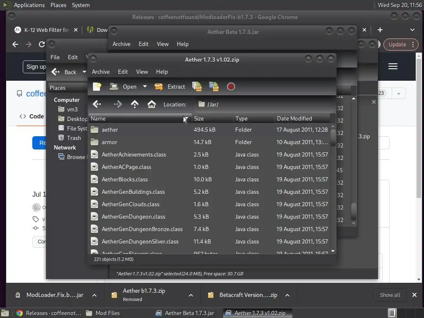Open Archive menu in Aether Beta 1.7.3.jar window
Image resolution: width=424 pixels, height=318 pixels.
121,44
